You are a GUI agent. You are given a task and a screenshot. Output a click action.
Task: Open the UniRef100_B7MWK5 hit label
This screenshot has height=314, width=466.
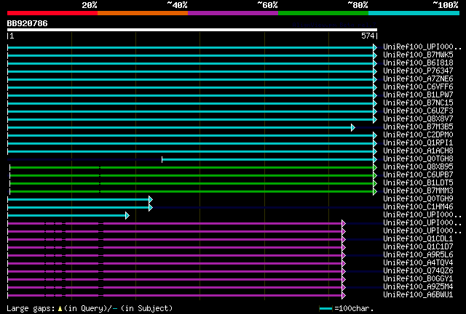pos(418,55)
